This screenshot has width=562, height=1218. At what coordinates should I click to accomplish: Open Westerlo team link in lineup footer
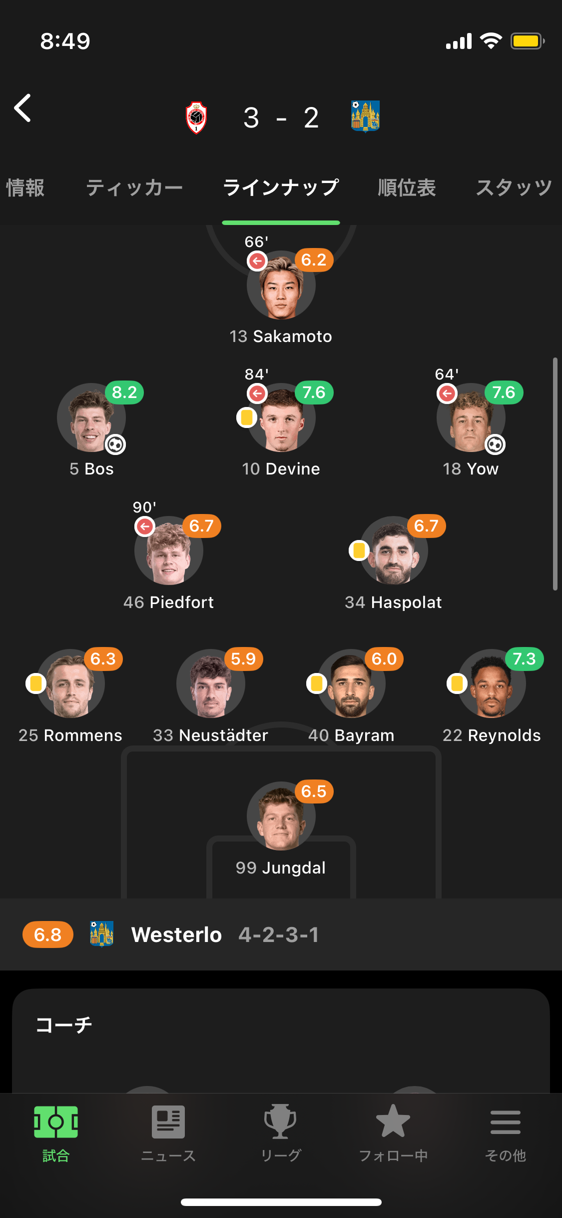pos(176,934)
